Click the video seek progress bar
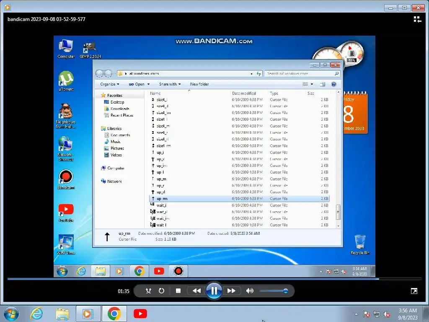The width and height of the screenshot is (429, 322). [x=214, y=279]
